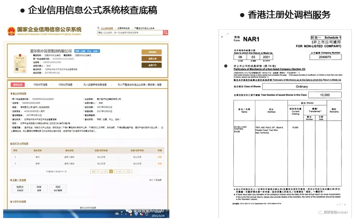Screen dimensions: 355x223
Task: Click the national emblem logo in header
Action: click(10, 32)
